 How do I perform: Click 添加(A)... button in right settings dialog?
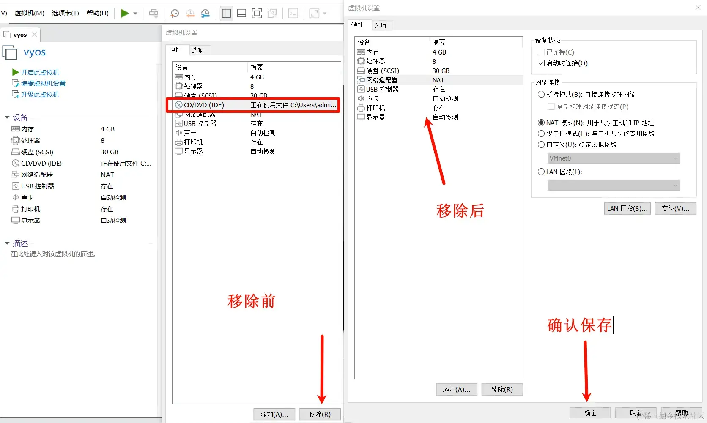coord(456,389)
